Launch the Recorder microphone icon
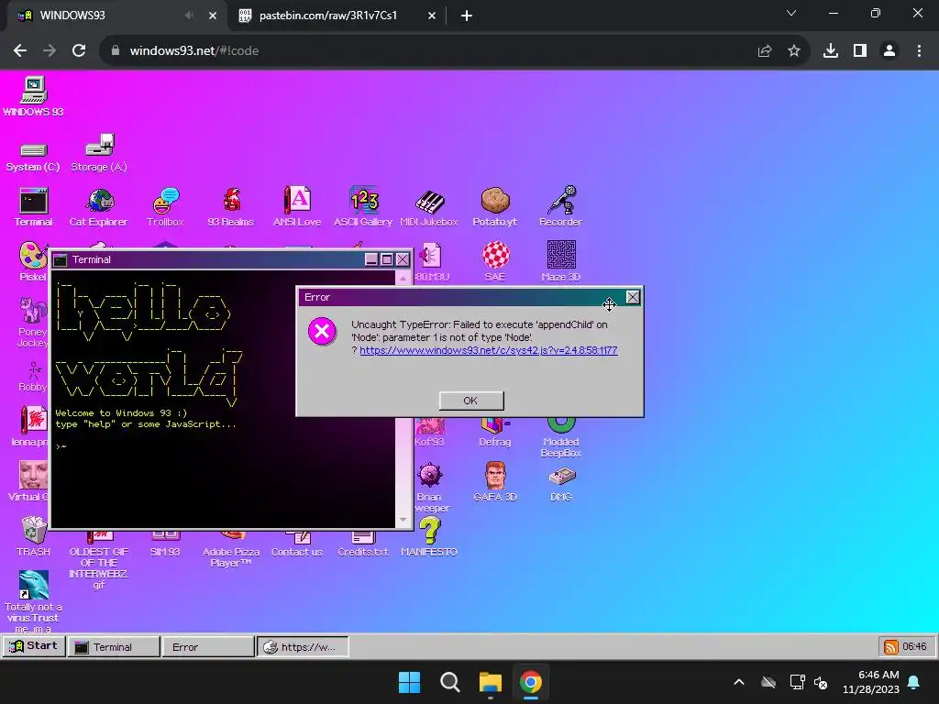 [x=561, y=207]
